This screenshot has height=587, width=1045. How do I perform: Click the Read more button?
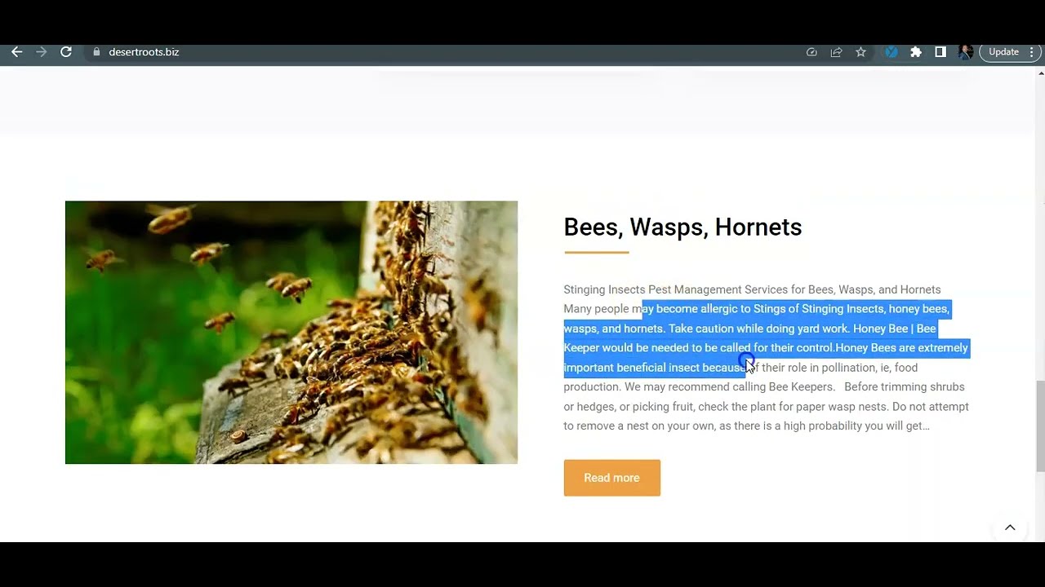[611, 478]
